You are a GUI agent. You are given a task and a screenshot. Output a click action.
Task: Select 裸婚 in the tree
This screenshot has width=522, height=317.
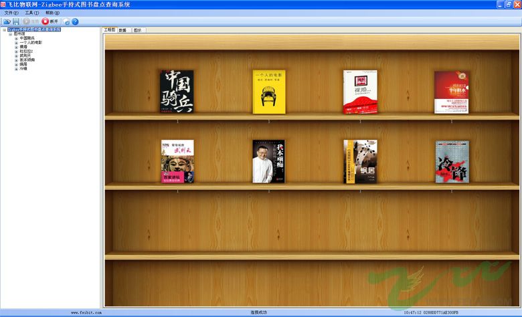[23, 47]
